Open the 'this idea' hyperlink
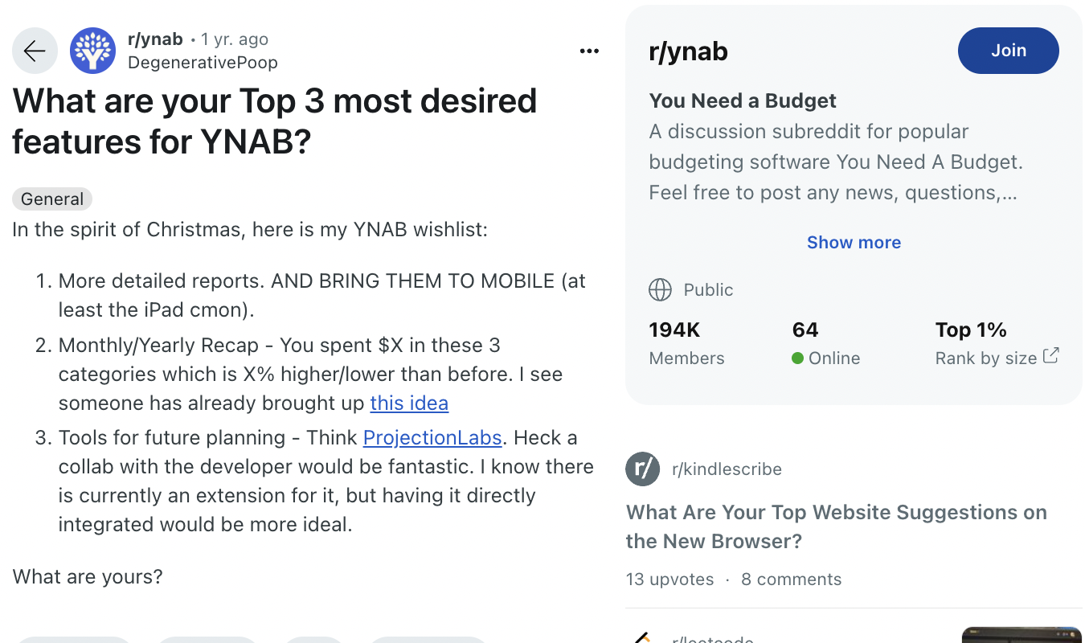 click(x=409, y=403)
